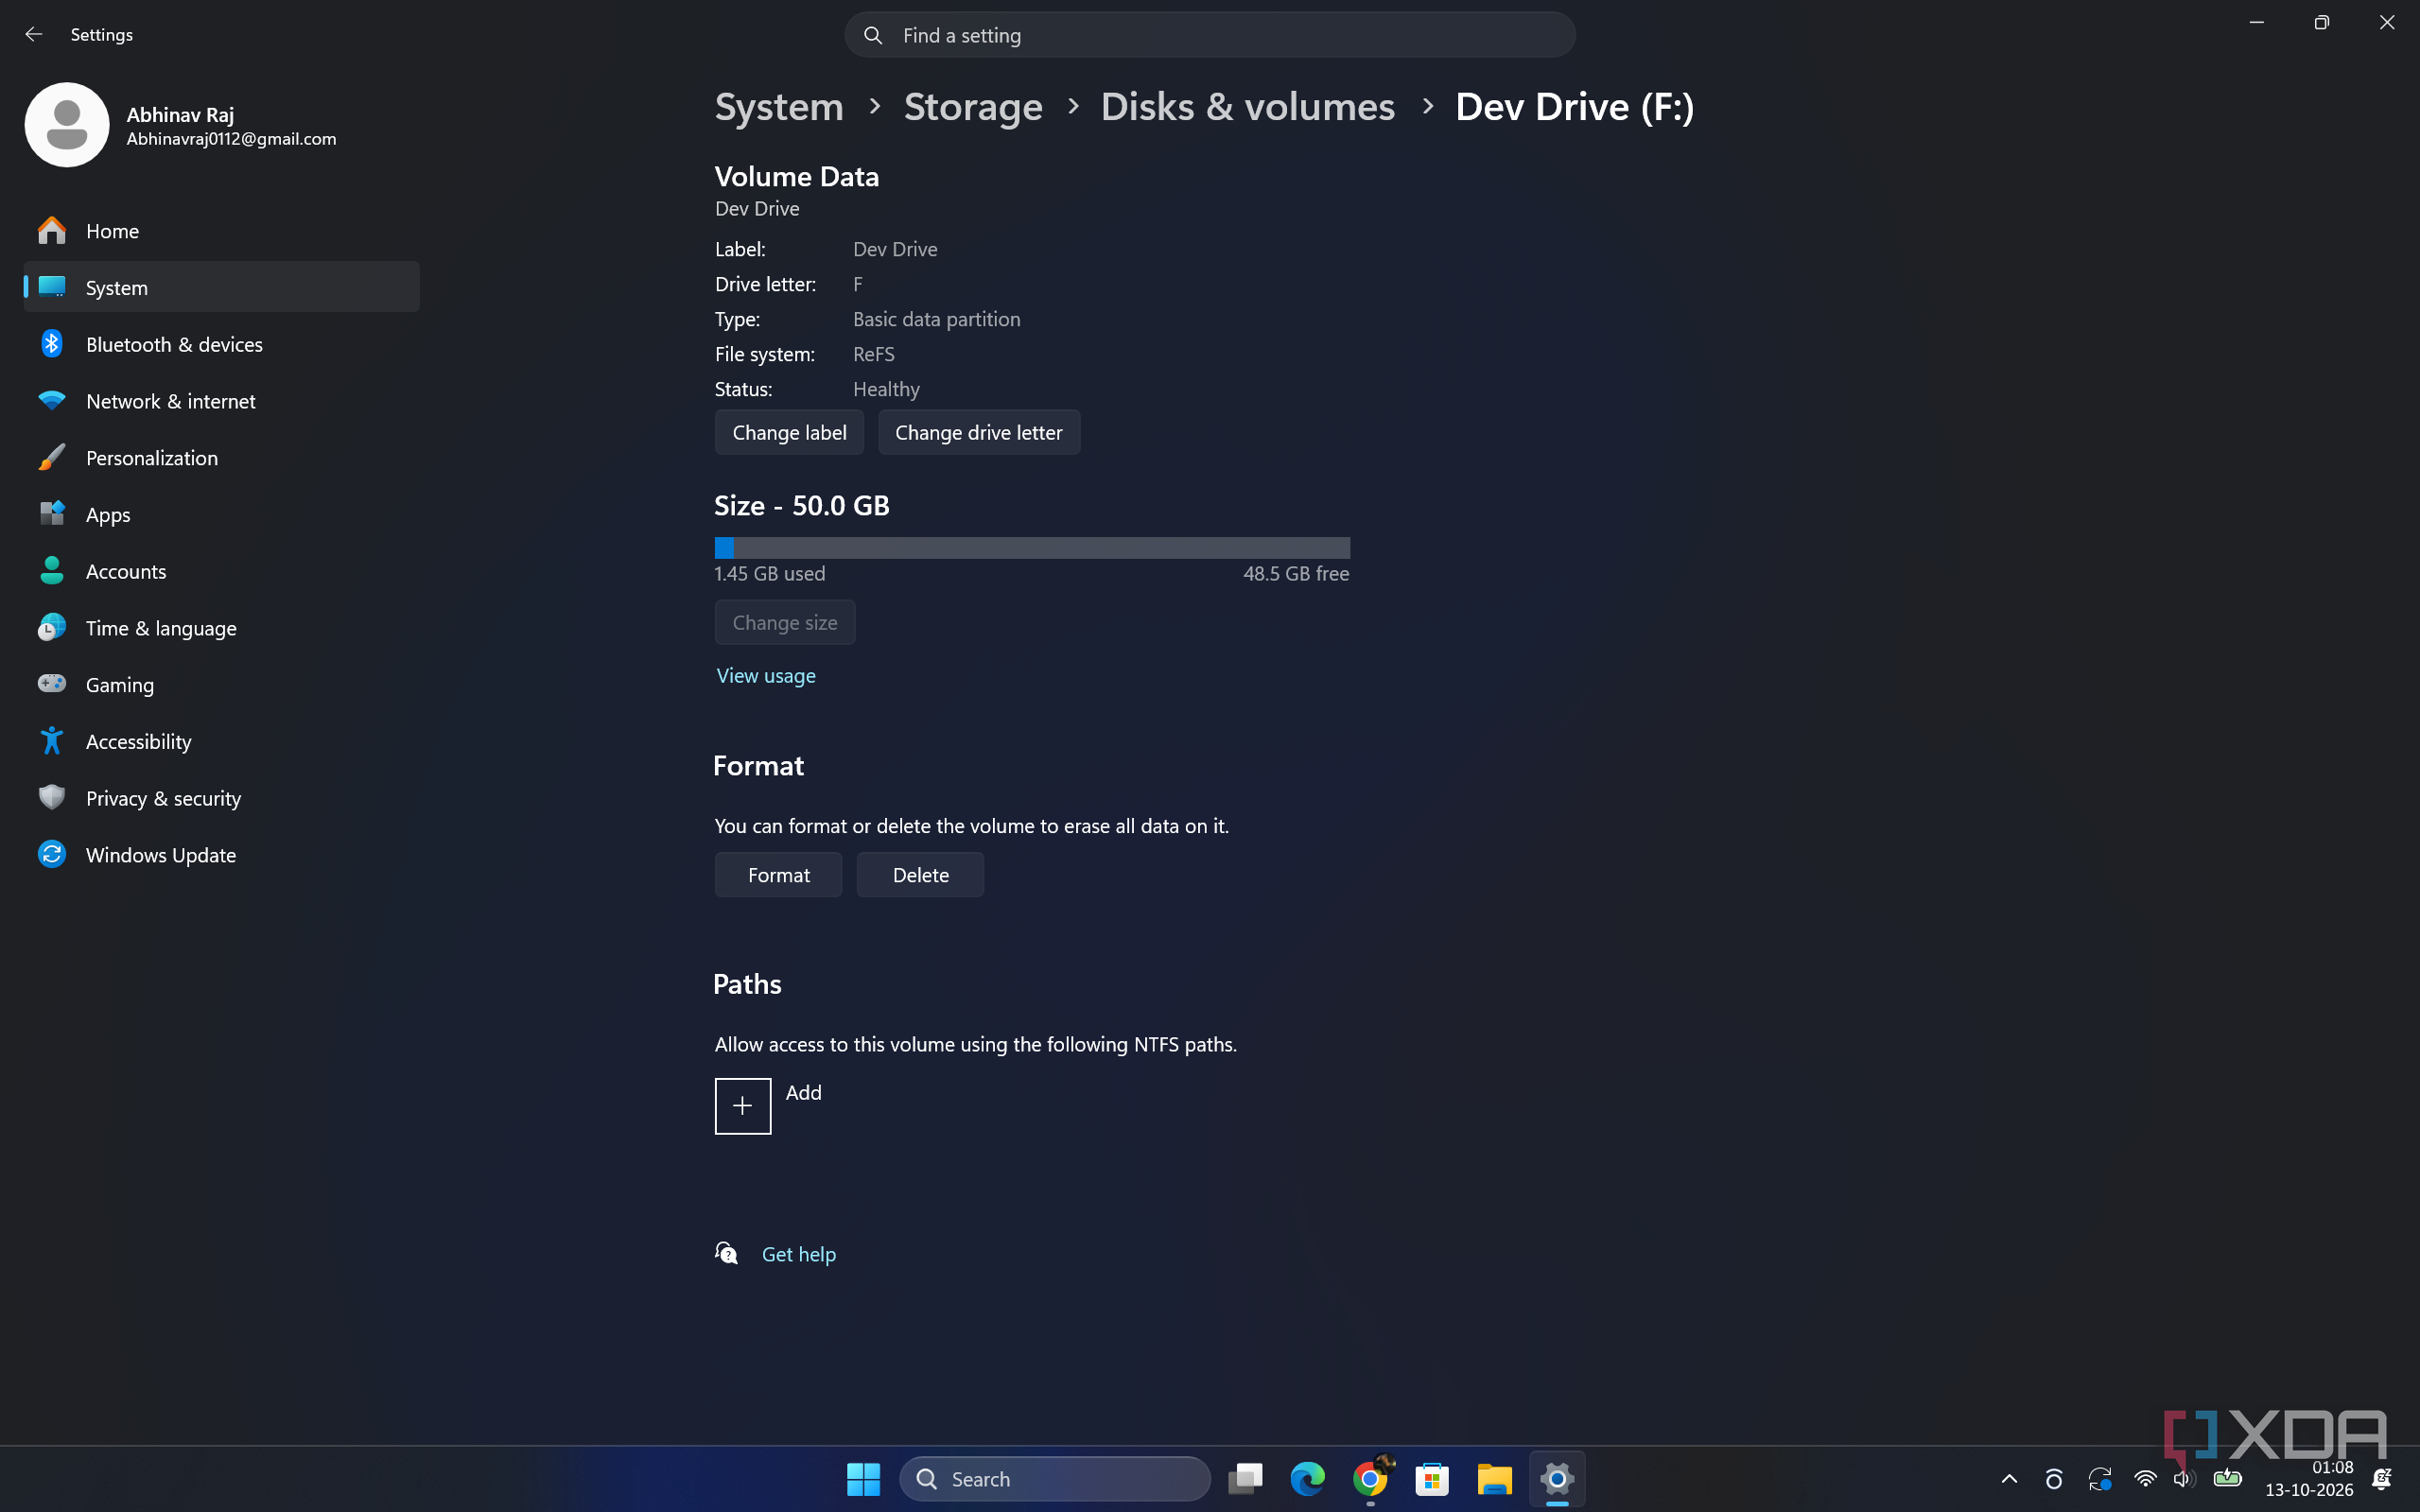Click the clock showing 01:08
2420x1512 pixels.
[x=2332, y=1467]
